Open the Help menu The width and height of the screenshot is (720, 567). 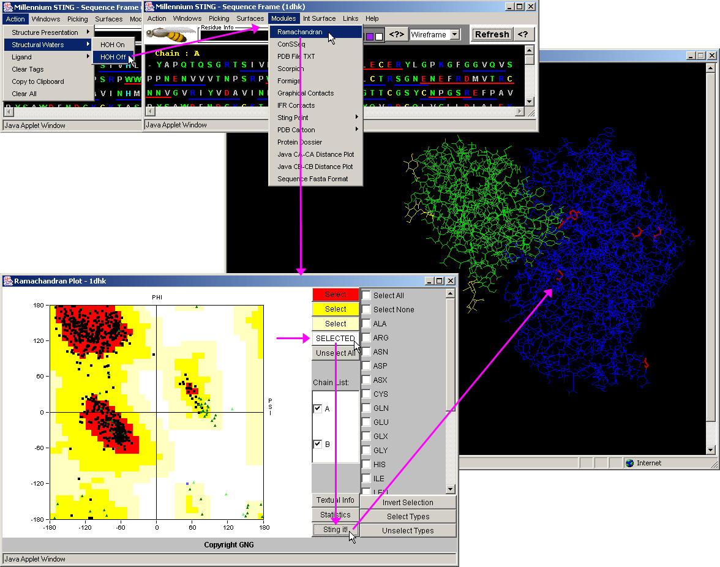(x=372, y=18)
